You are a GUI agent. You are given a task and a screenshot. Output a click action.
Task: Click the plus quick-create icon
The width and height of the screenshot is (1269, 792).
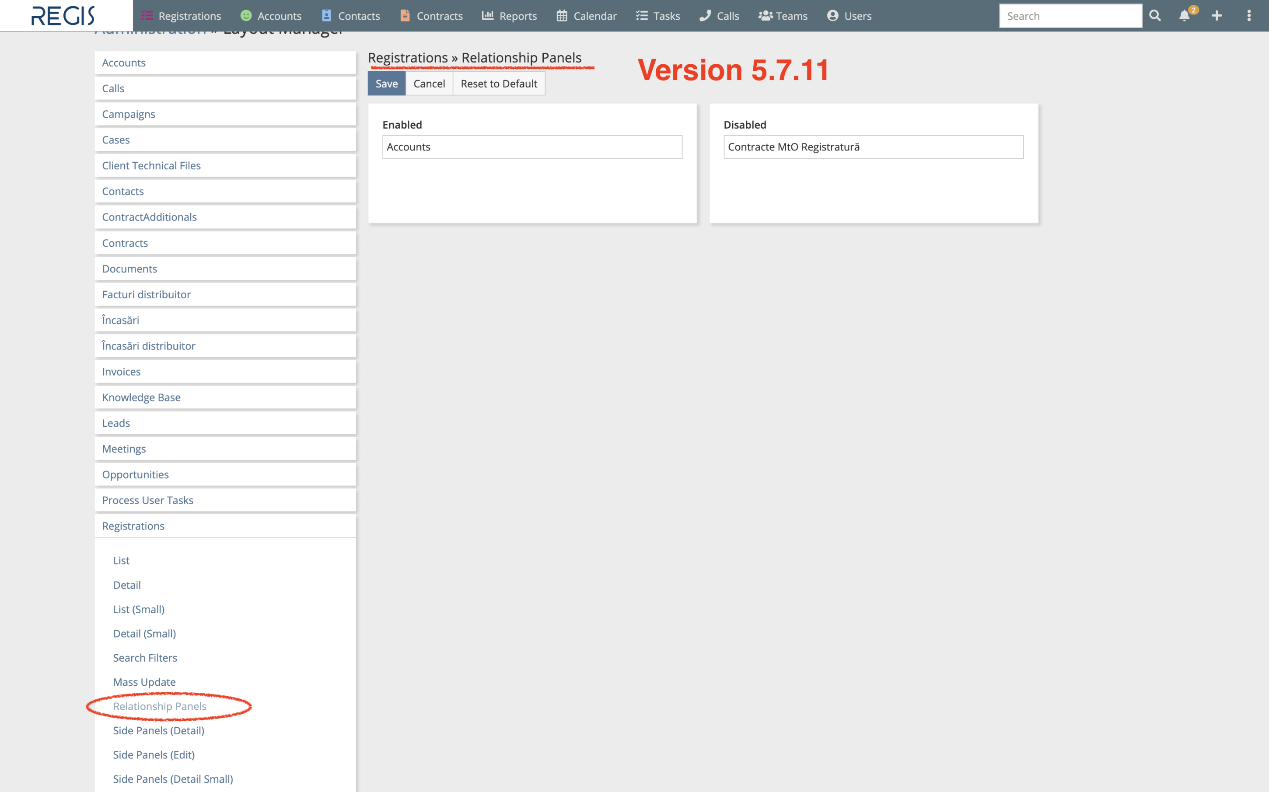1217,16
